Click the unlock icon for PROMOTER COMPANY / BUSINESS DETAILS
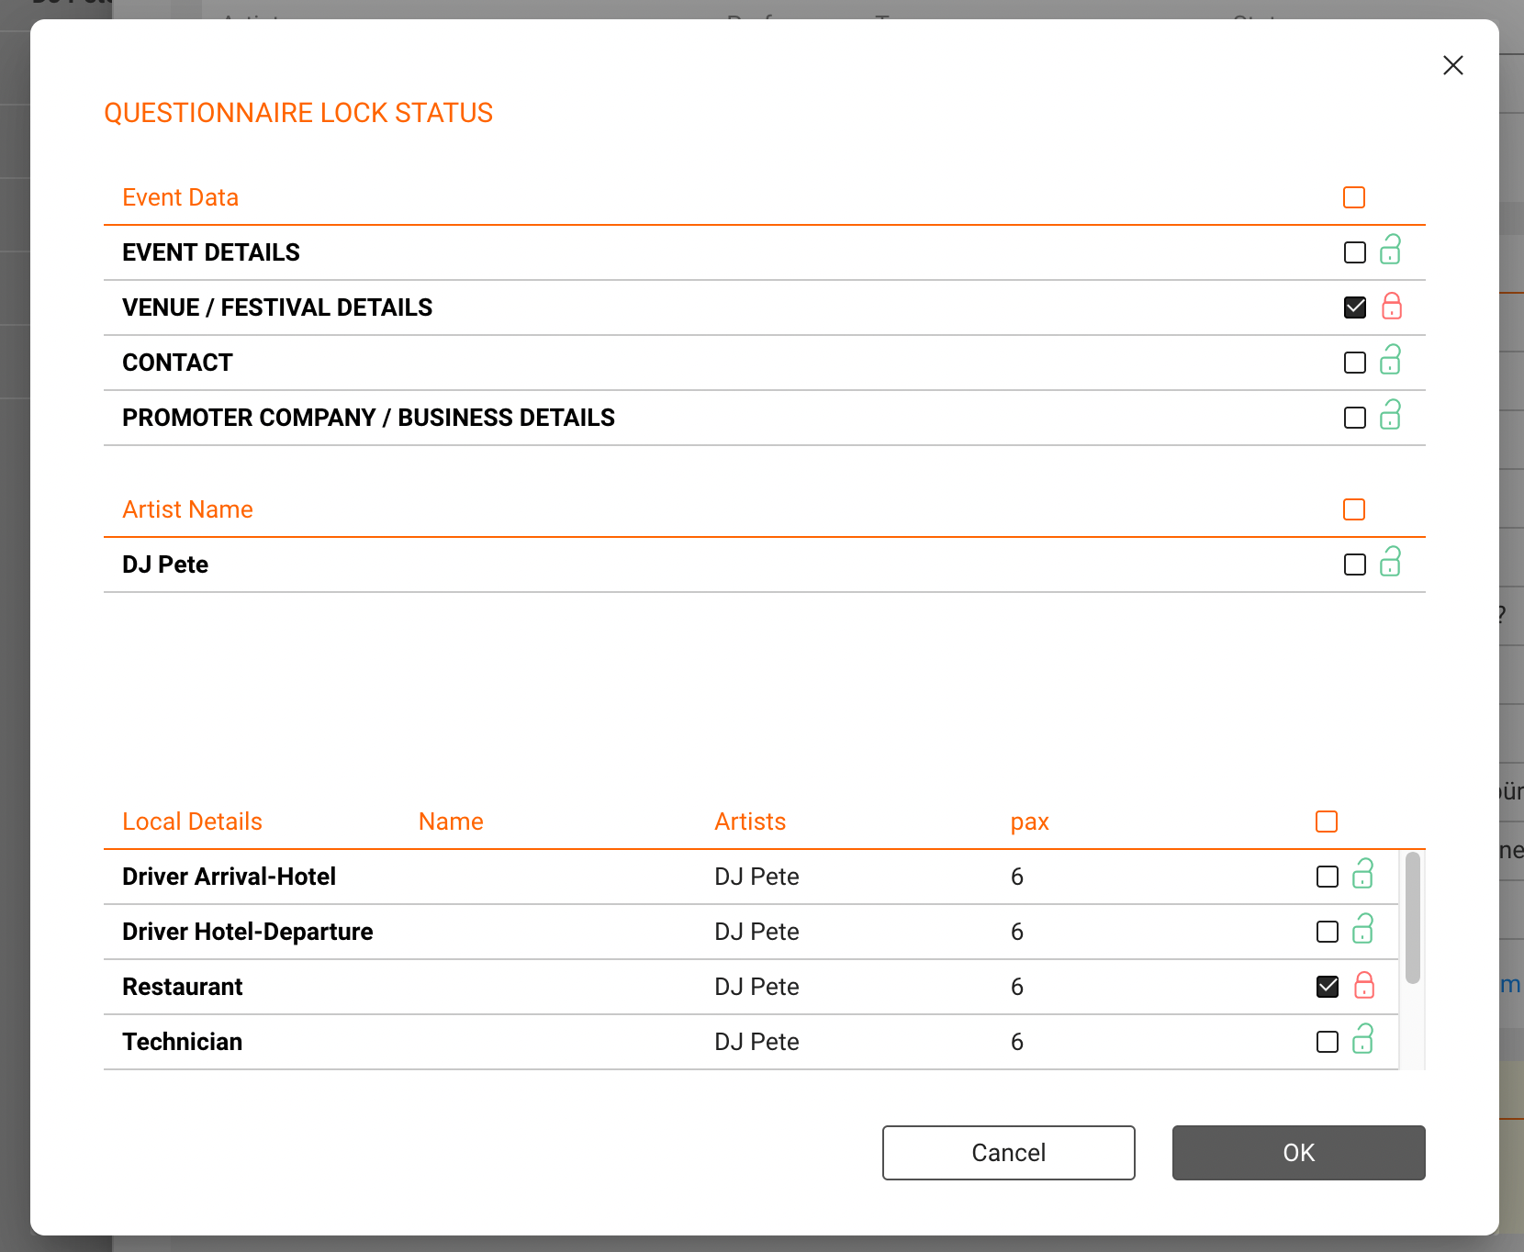The height and width of the screenshot is (1252, 1524). coord(1390,417)
